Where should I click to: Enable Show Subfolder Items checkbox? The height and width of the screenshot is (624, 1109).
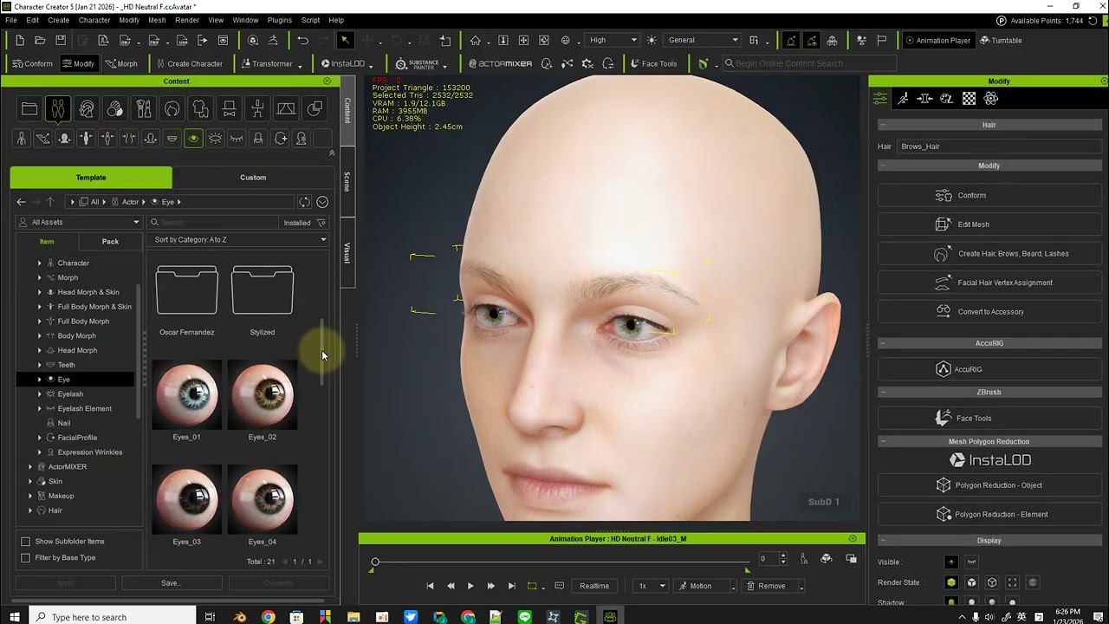click(25, 542)
